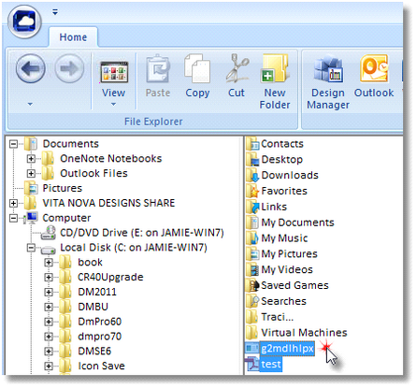Click the Copy icon in ribbon
Screen dimensions: 416x388
coord(197,77)
